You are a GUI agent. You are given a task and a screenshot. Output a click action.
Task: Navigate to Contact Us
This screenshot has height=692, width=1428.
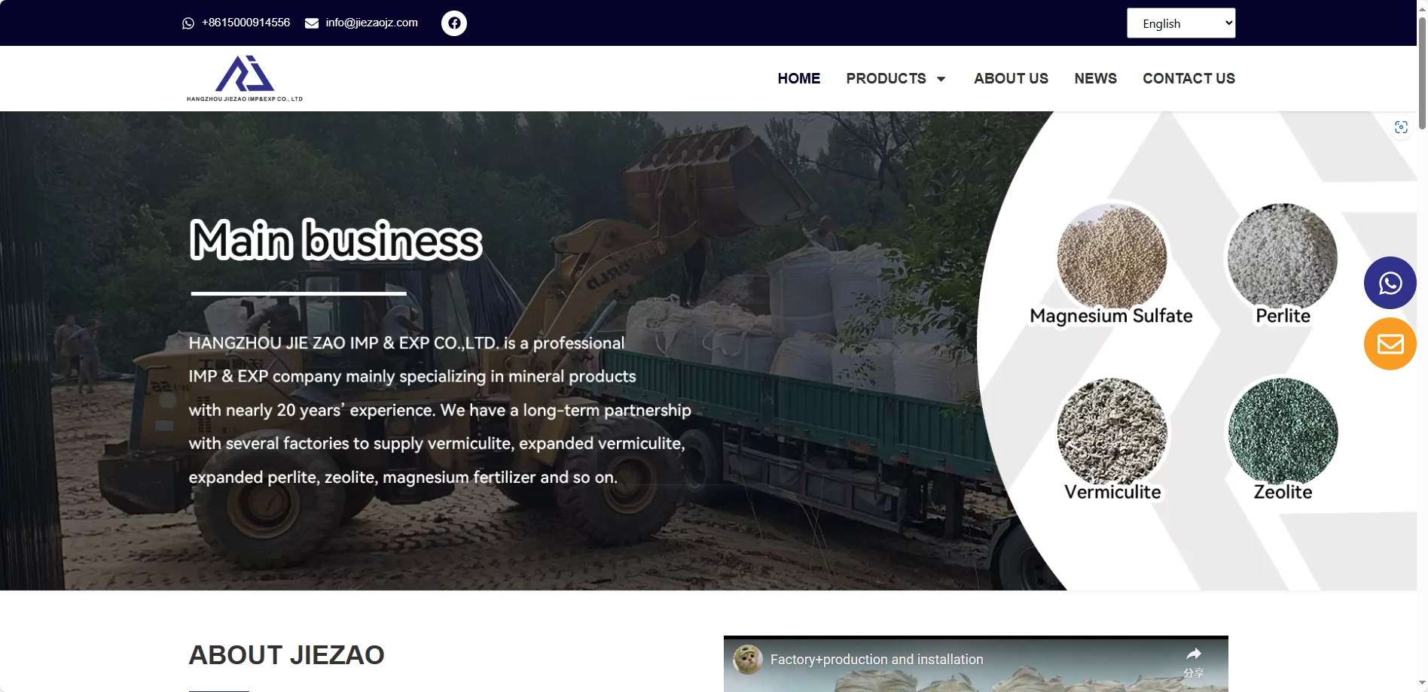[x=1188, y=78]
